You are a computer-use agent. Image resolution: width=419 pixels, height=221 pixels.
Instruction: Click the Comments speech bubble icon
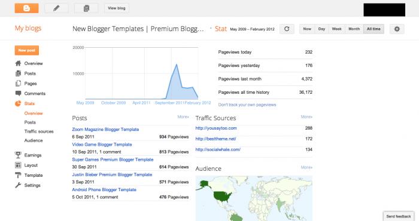click(18, 93)
